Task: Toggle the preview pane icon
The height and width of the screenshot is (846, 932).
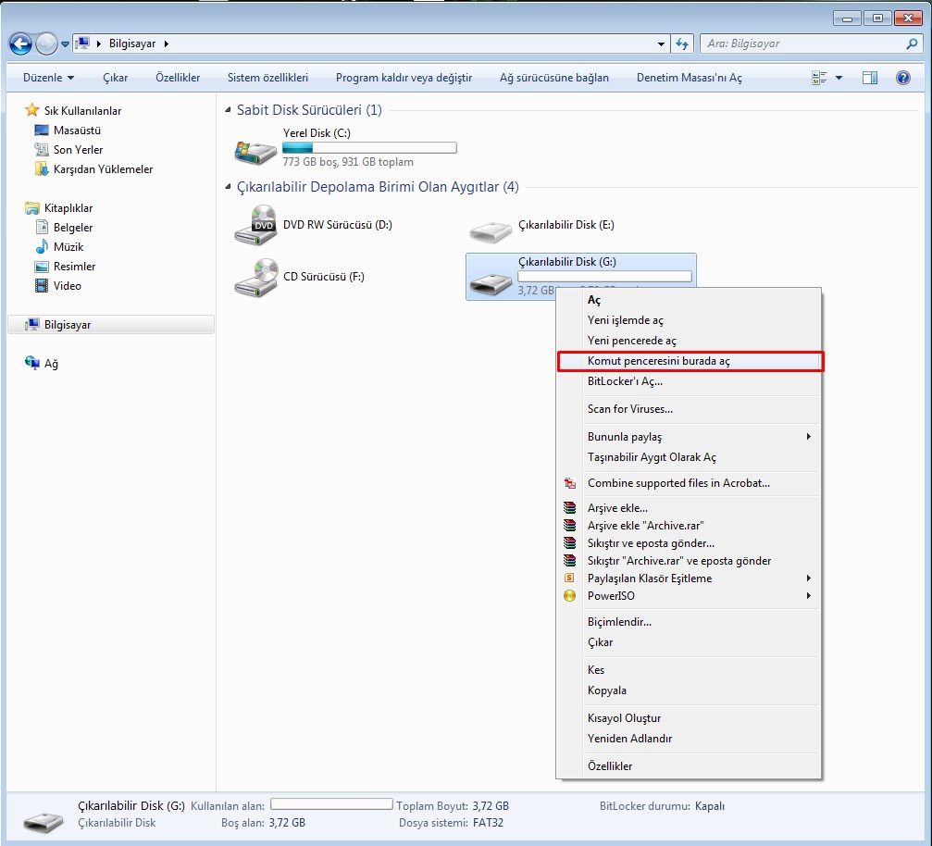Action: pos(869,78)
